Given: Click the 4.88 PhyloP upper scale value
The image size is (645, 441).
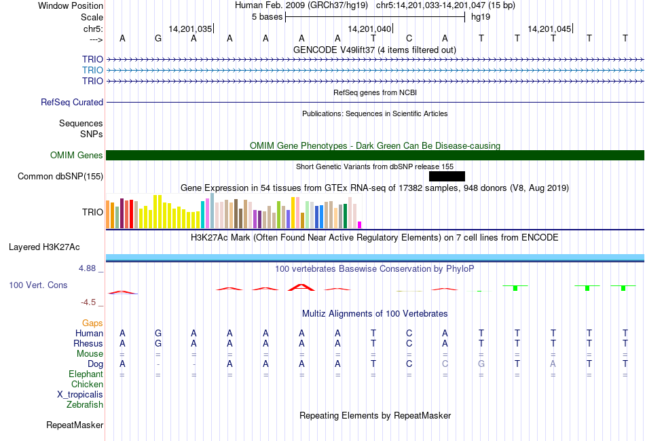Looking at the screenshot, I should 87,268.
